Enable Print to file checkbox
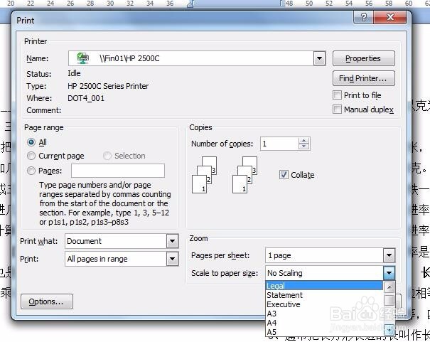This screenshot has width=430, height=342. [337, 95]
